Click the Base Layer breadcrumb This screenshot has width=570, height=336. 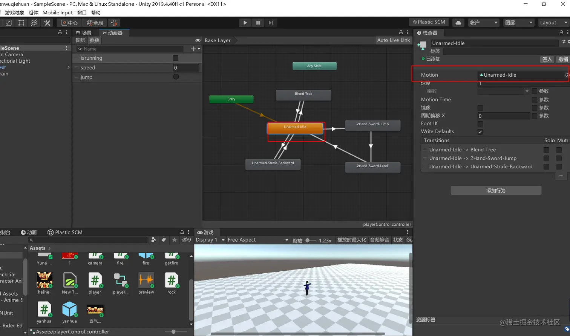coord(218,40)
